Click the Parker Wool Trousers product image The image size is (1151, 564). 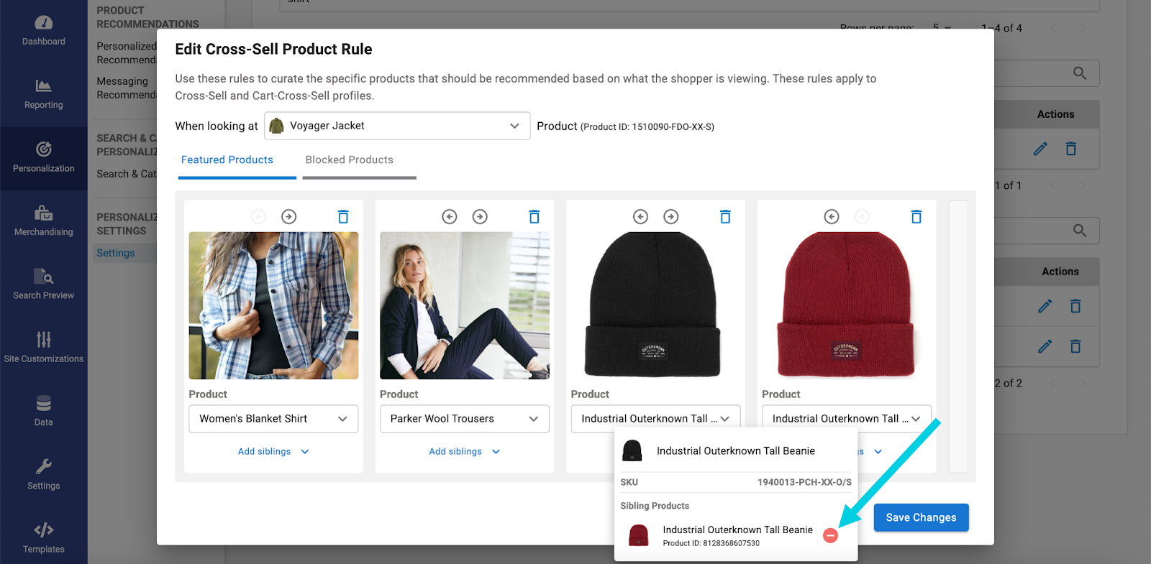coord(465,305)
